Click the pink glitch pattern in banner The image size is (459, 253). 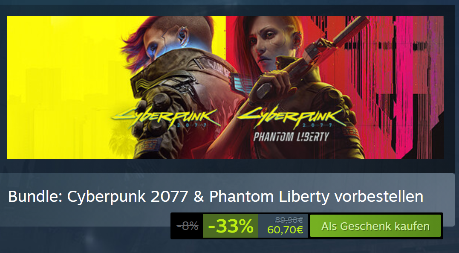pos(410,82)
